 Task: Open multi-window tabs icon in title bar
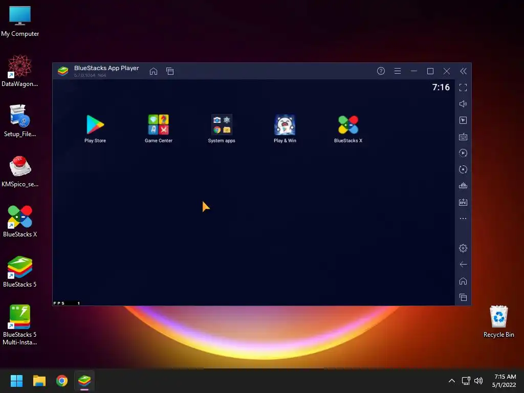(170, 71)
